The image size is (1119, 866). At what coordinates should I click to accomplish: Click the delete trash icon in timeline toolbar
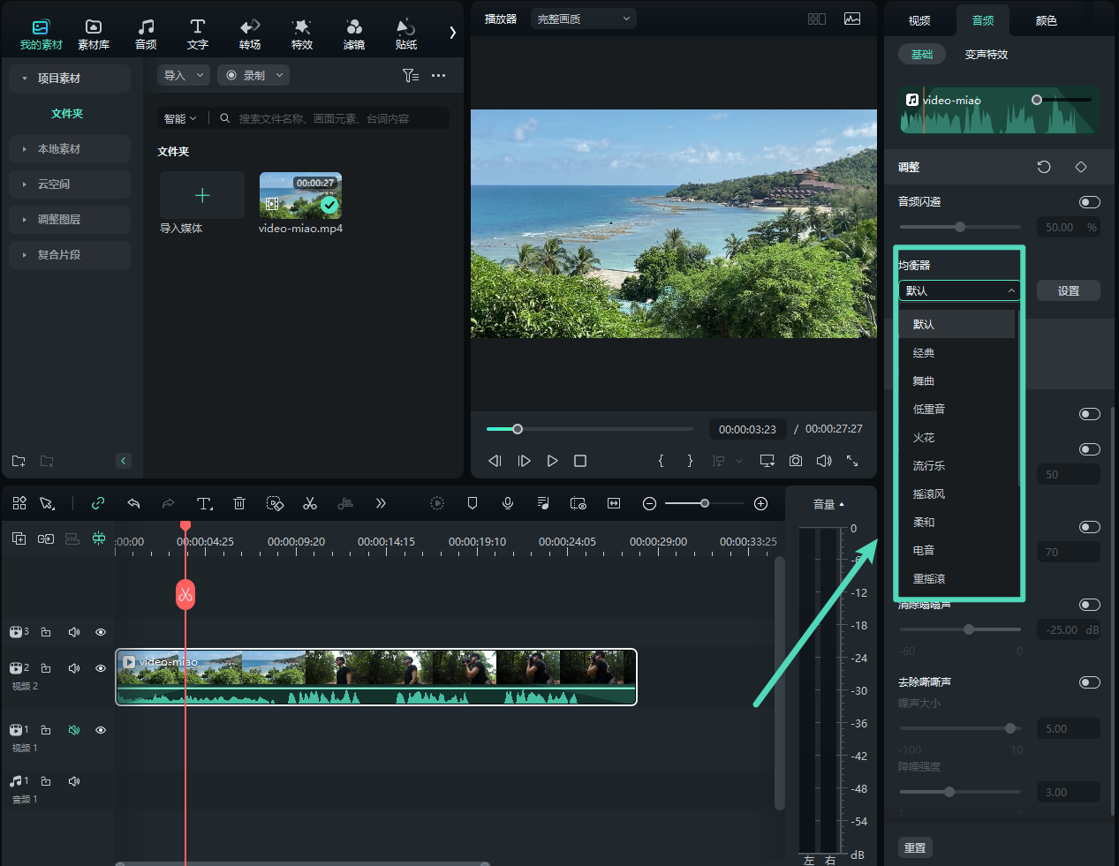tap(239, 503)
